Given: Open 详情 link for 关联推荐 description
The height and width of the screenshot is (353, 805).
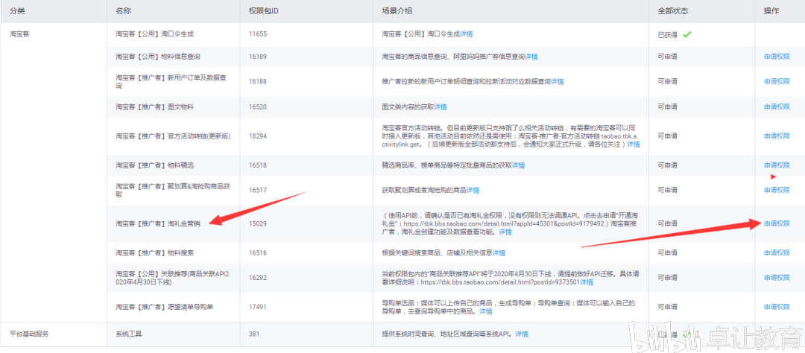Looking at the screenshot, I should click(x=587, y=282).
